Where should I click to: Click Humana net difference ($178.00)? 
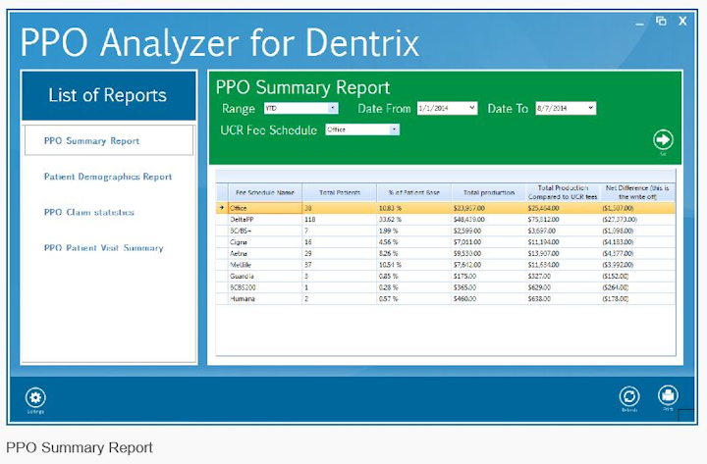click(616, 298)
